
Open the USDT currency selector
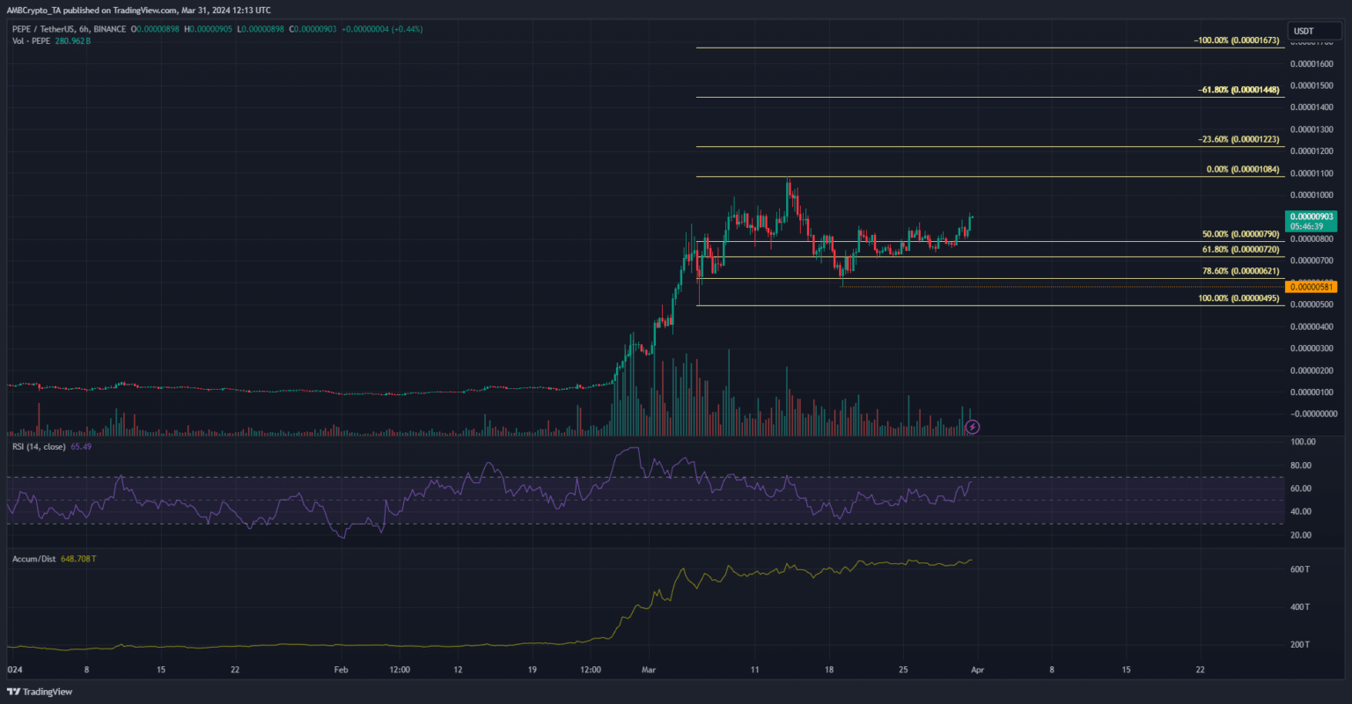[1302, 32]
